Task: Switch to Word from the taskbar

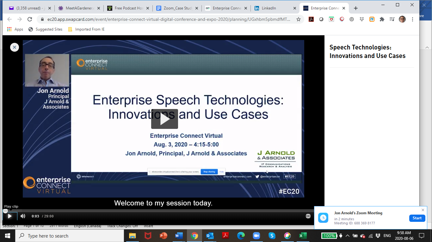Action: click(179, 236)
